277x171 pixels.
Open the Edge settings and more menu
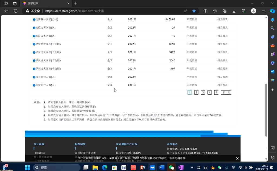click(x=263, y=11)
